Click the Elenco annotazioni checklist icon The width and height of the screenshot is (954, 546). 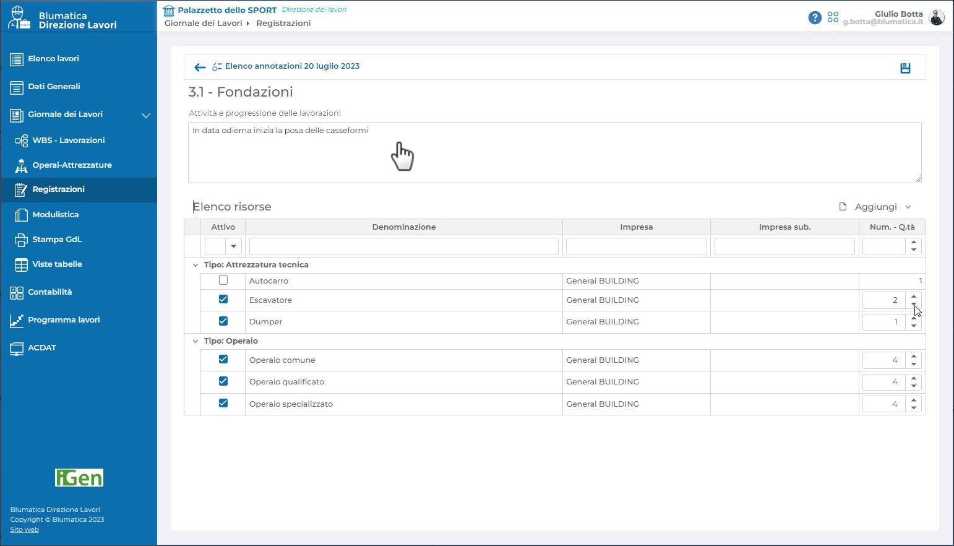coord(217,67)
